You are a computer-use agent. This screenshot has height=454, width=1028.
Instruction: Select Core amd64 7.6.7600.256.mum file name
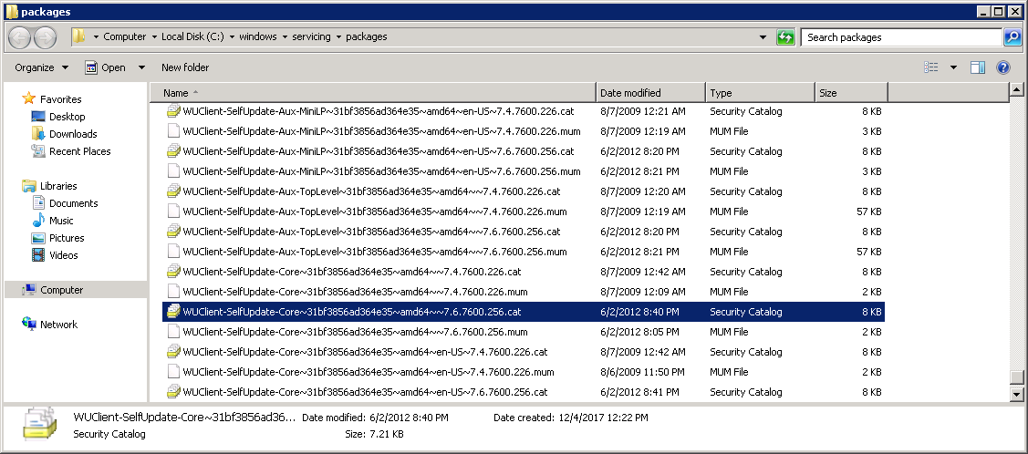[356, 332]
